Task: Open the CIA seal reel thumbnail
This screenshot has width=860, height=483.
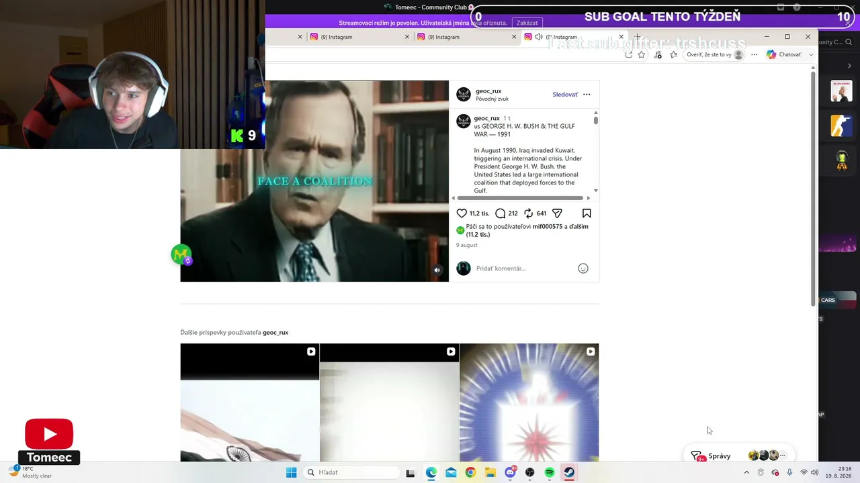Action: pyautogui.click(x=529, y=402)
